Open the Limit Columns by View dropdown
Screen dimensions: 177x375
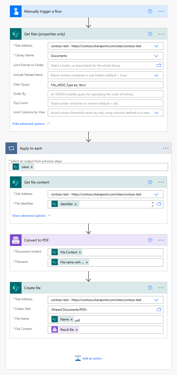click(157, 113)
